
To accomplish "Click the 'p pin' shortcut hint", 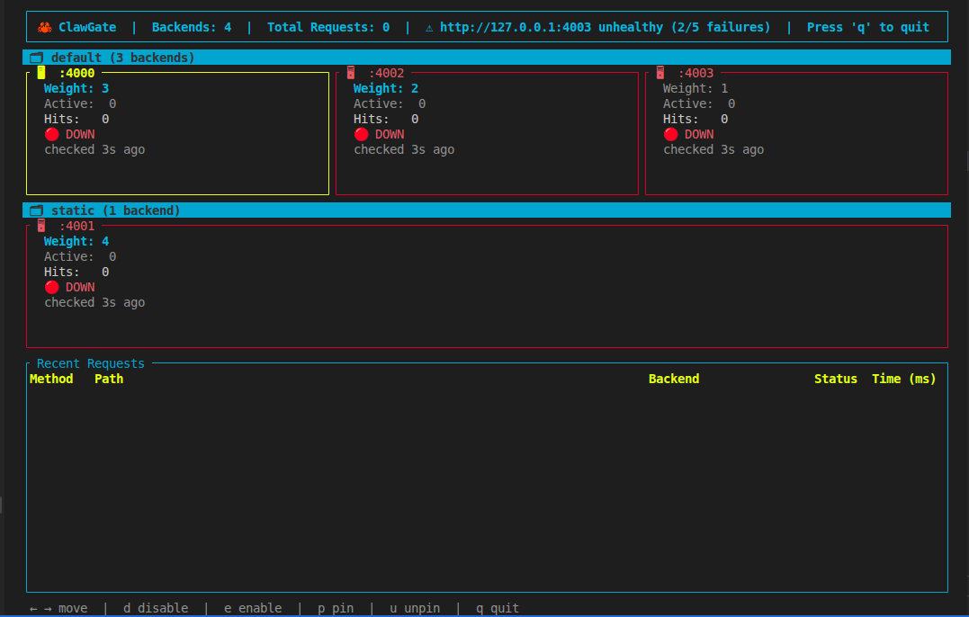I will 336,608.
